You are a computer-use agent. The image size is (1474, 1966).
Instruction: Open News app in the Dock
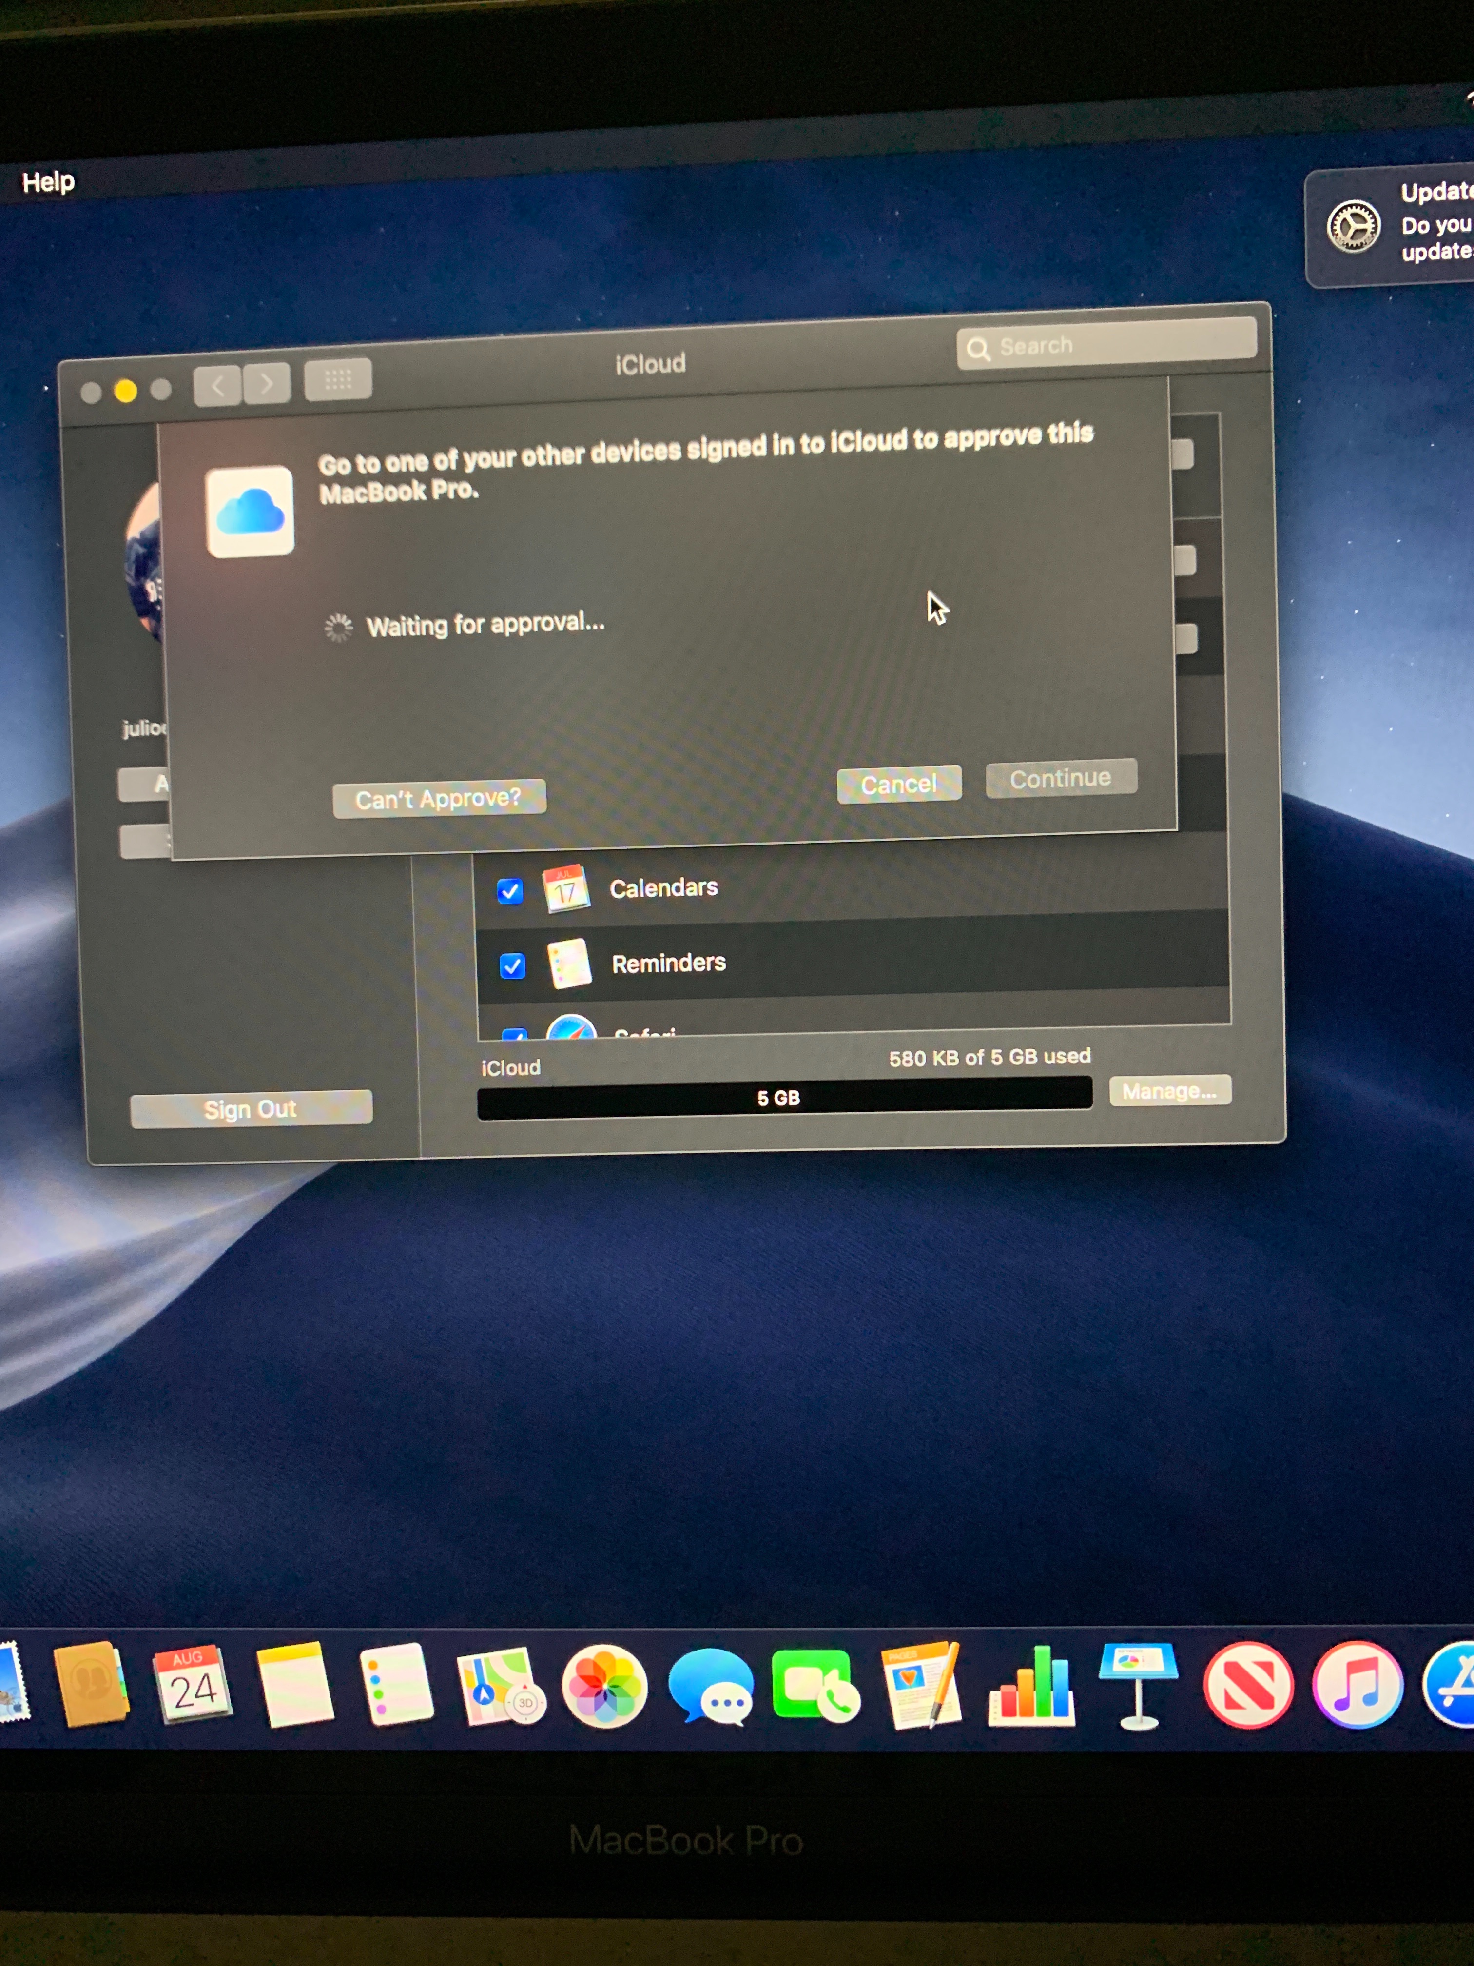pos(1247,1684)
